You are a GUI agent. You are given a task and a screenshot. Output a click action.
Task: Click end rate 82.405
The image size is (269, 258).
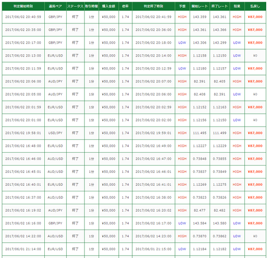[220, 81]
